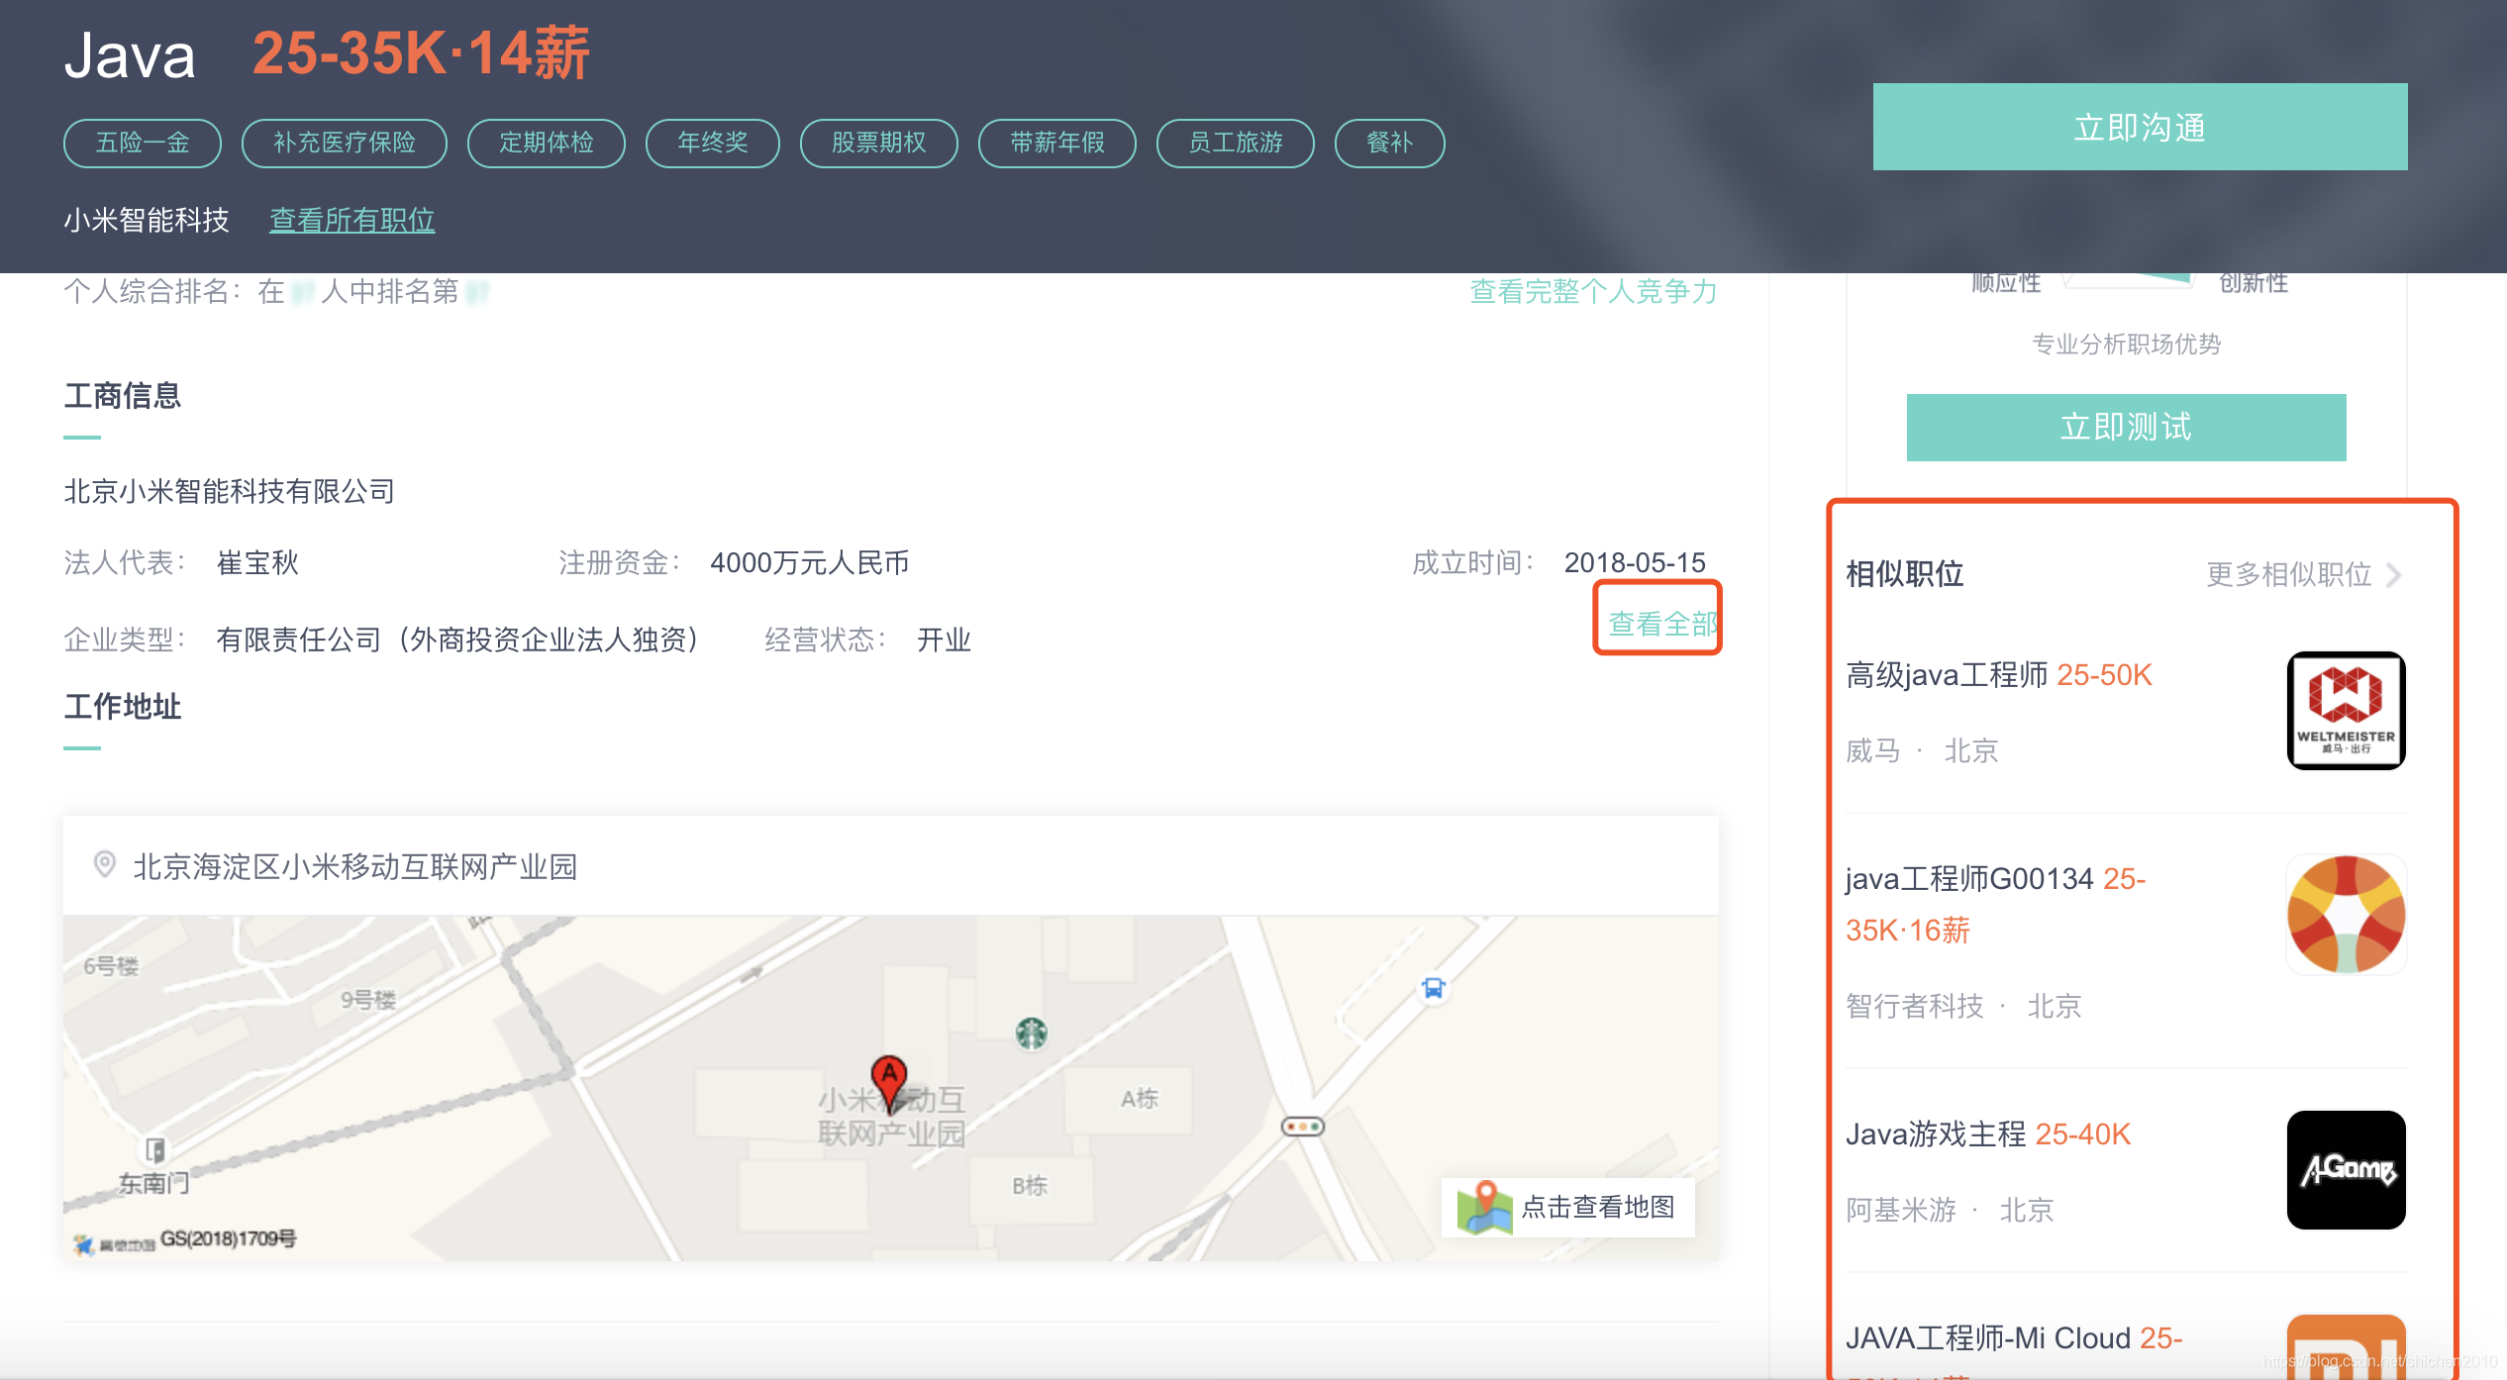Click the A栋 building label on map

[x=1140, y=1099]
